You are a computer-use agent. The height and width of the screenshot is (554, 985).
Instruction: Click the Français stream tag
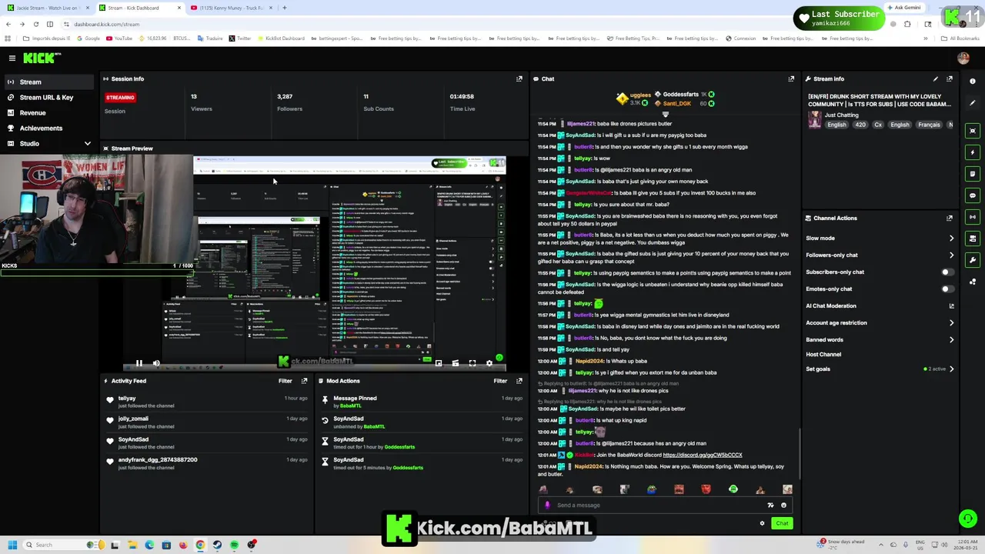tap(928, 125)
